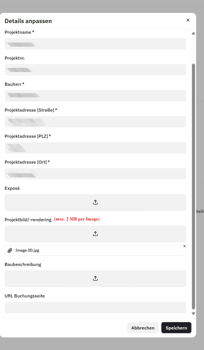Remove the attached Image (8).jpg file
The height and width of the screenshot is (350, 204).
184,246
